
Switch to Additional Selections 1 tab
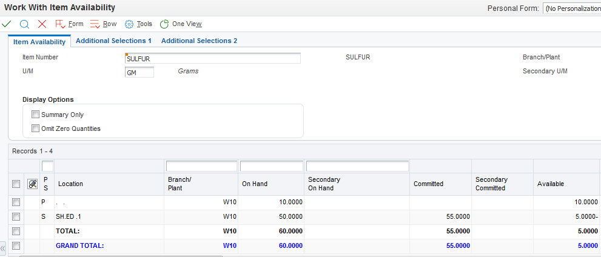tap(113, 41)
